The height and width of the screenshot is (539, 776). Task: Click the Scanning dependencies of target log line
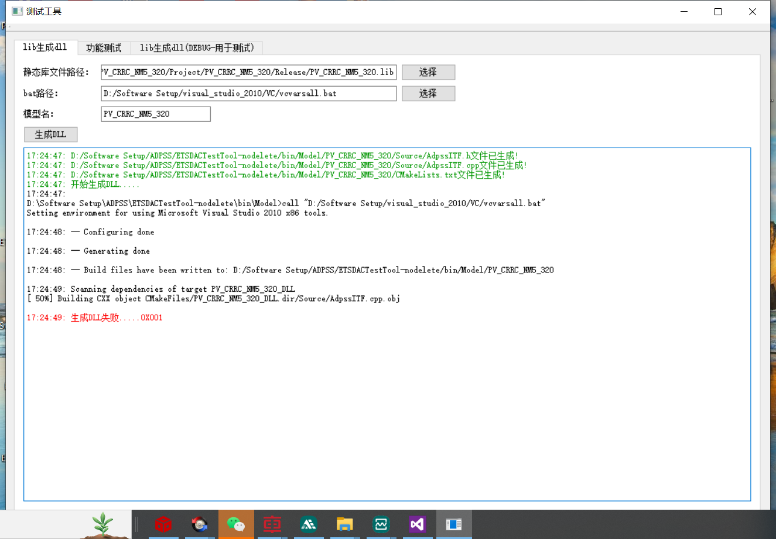point(160,289)
